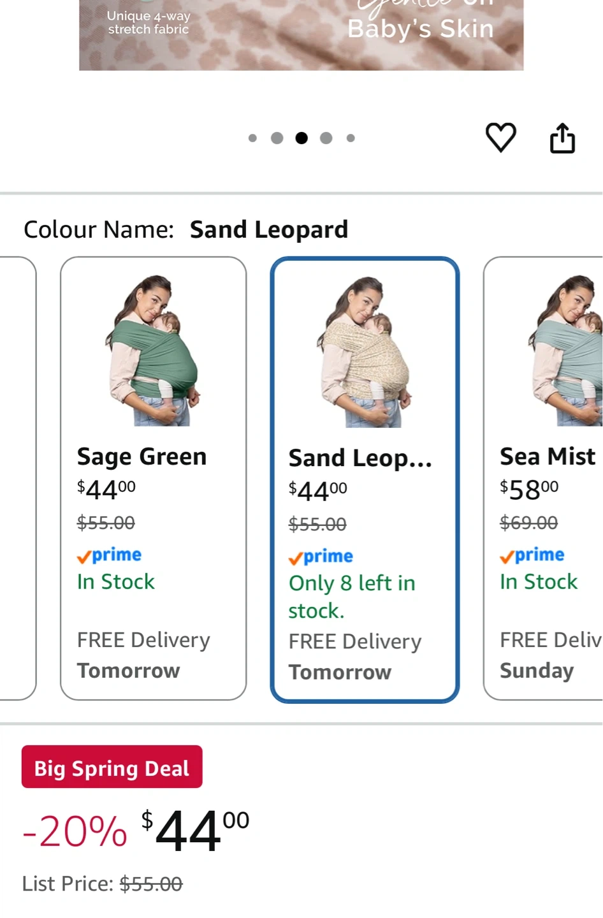Tap the List Price $55.00 text
The width and height of the screenshot is (603, 918).
tap(102, 884)
